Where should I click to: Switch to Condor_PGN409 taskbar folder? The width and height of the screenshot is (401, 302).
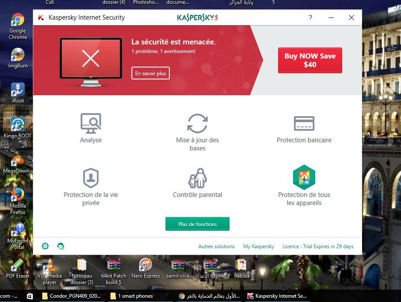[71, 296]
